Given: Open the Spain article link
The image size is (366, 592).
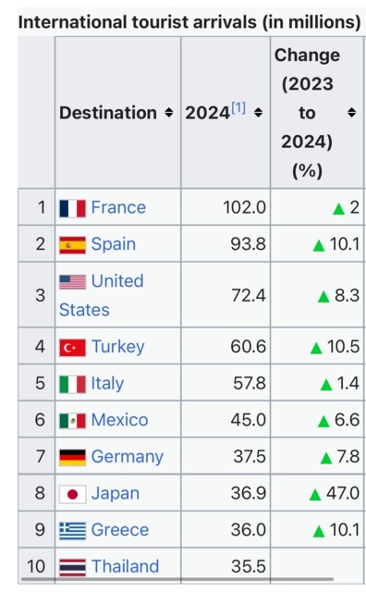Looking at the screenshot, I should point(114,244).
